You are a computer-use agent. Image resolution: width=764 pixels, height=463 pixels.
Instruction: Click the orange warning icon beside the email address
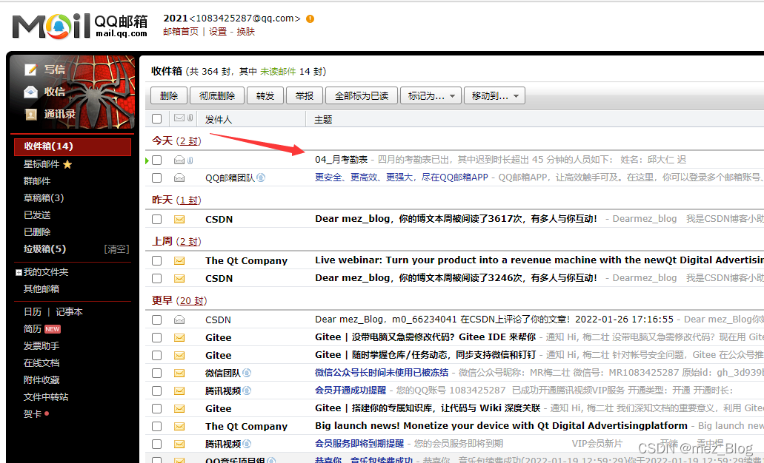click(310, 19)
